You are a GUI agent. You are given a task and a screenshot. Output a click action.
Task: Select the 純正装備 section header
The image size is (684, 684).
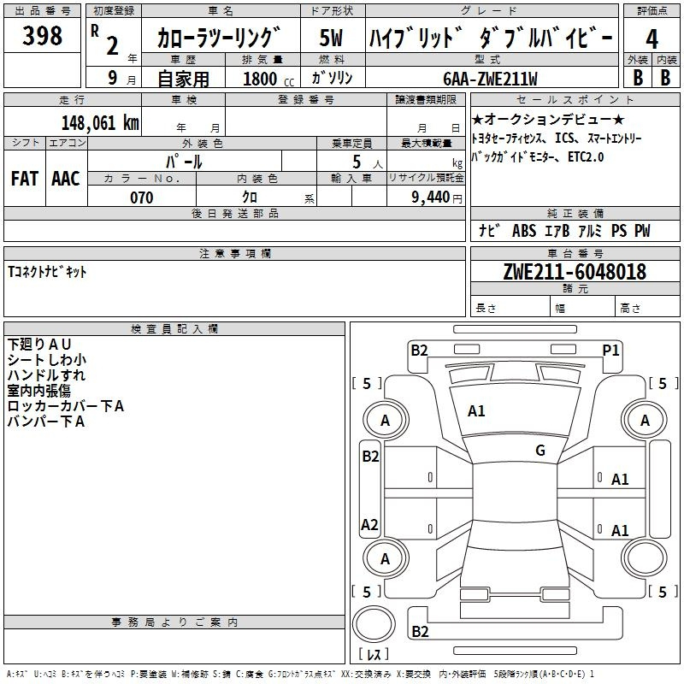pyautogui.click(x=575, y=213)
